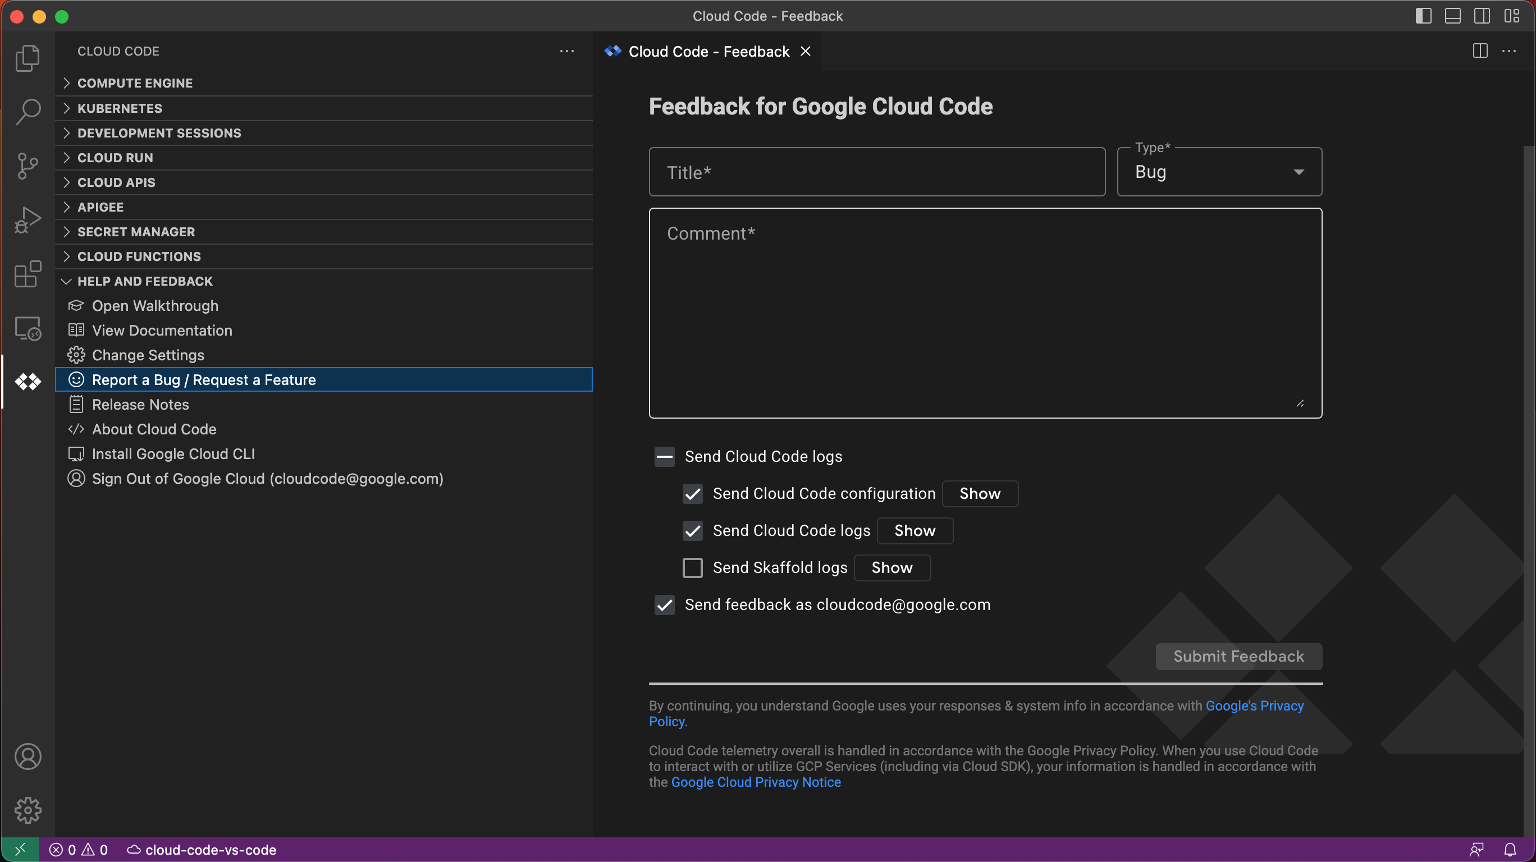
Task: Uncheck nested Send Cloud Code logs checkbox
Action: tap(693, 530)
